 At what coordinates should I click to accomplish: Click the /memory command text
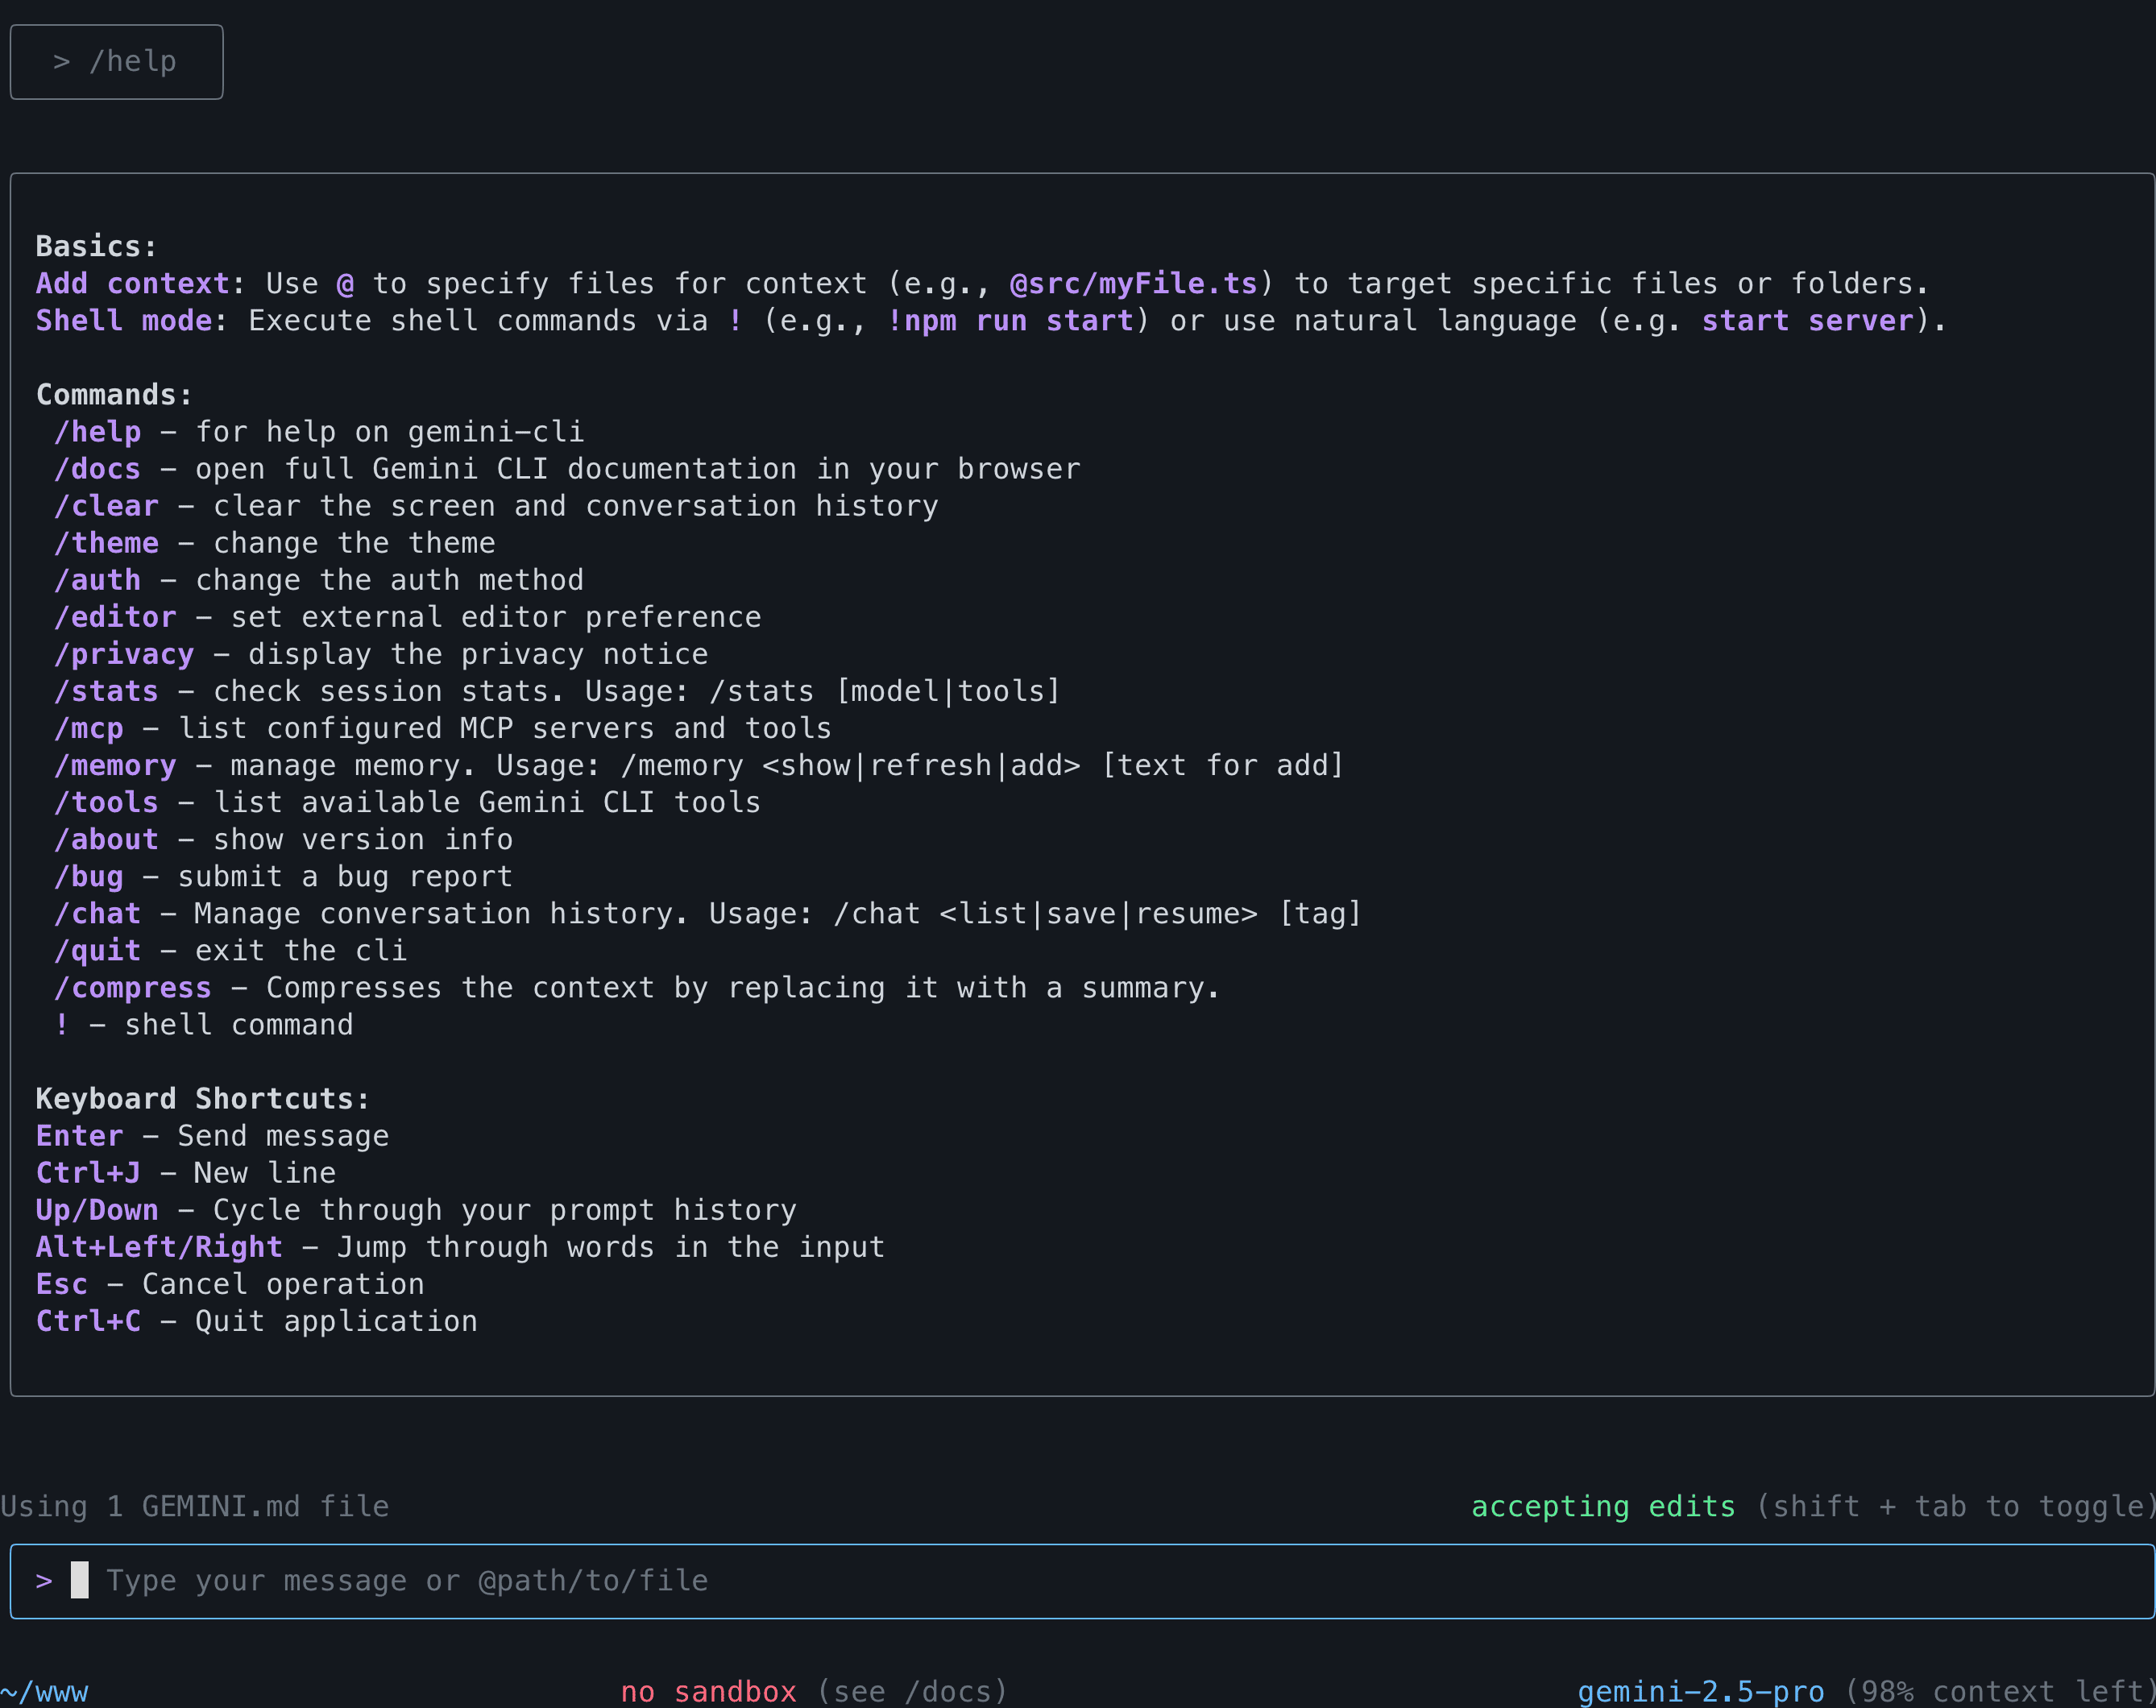[x=115, y=765]
